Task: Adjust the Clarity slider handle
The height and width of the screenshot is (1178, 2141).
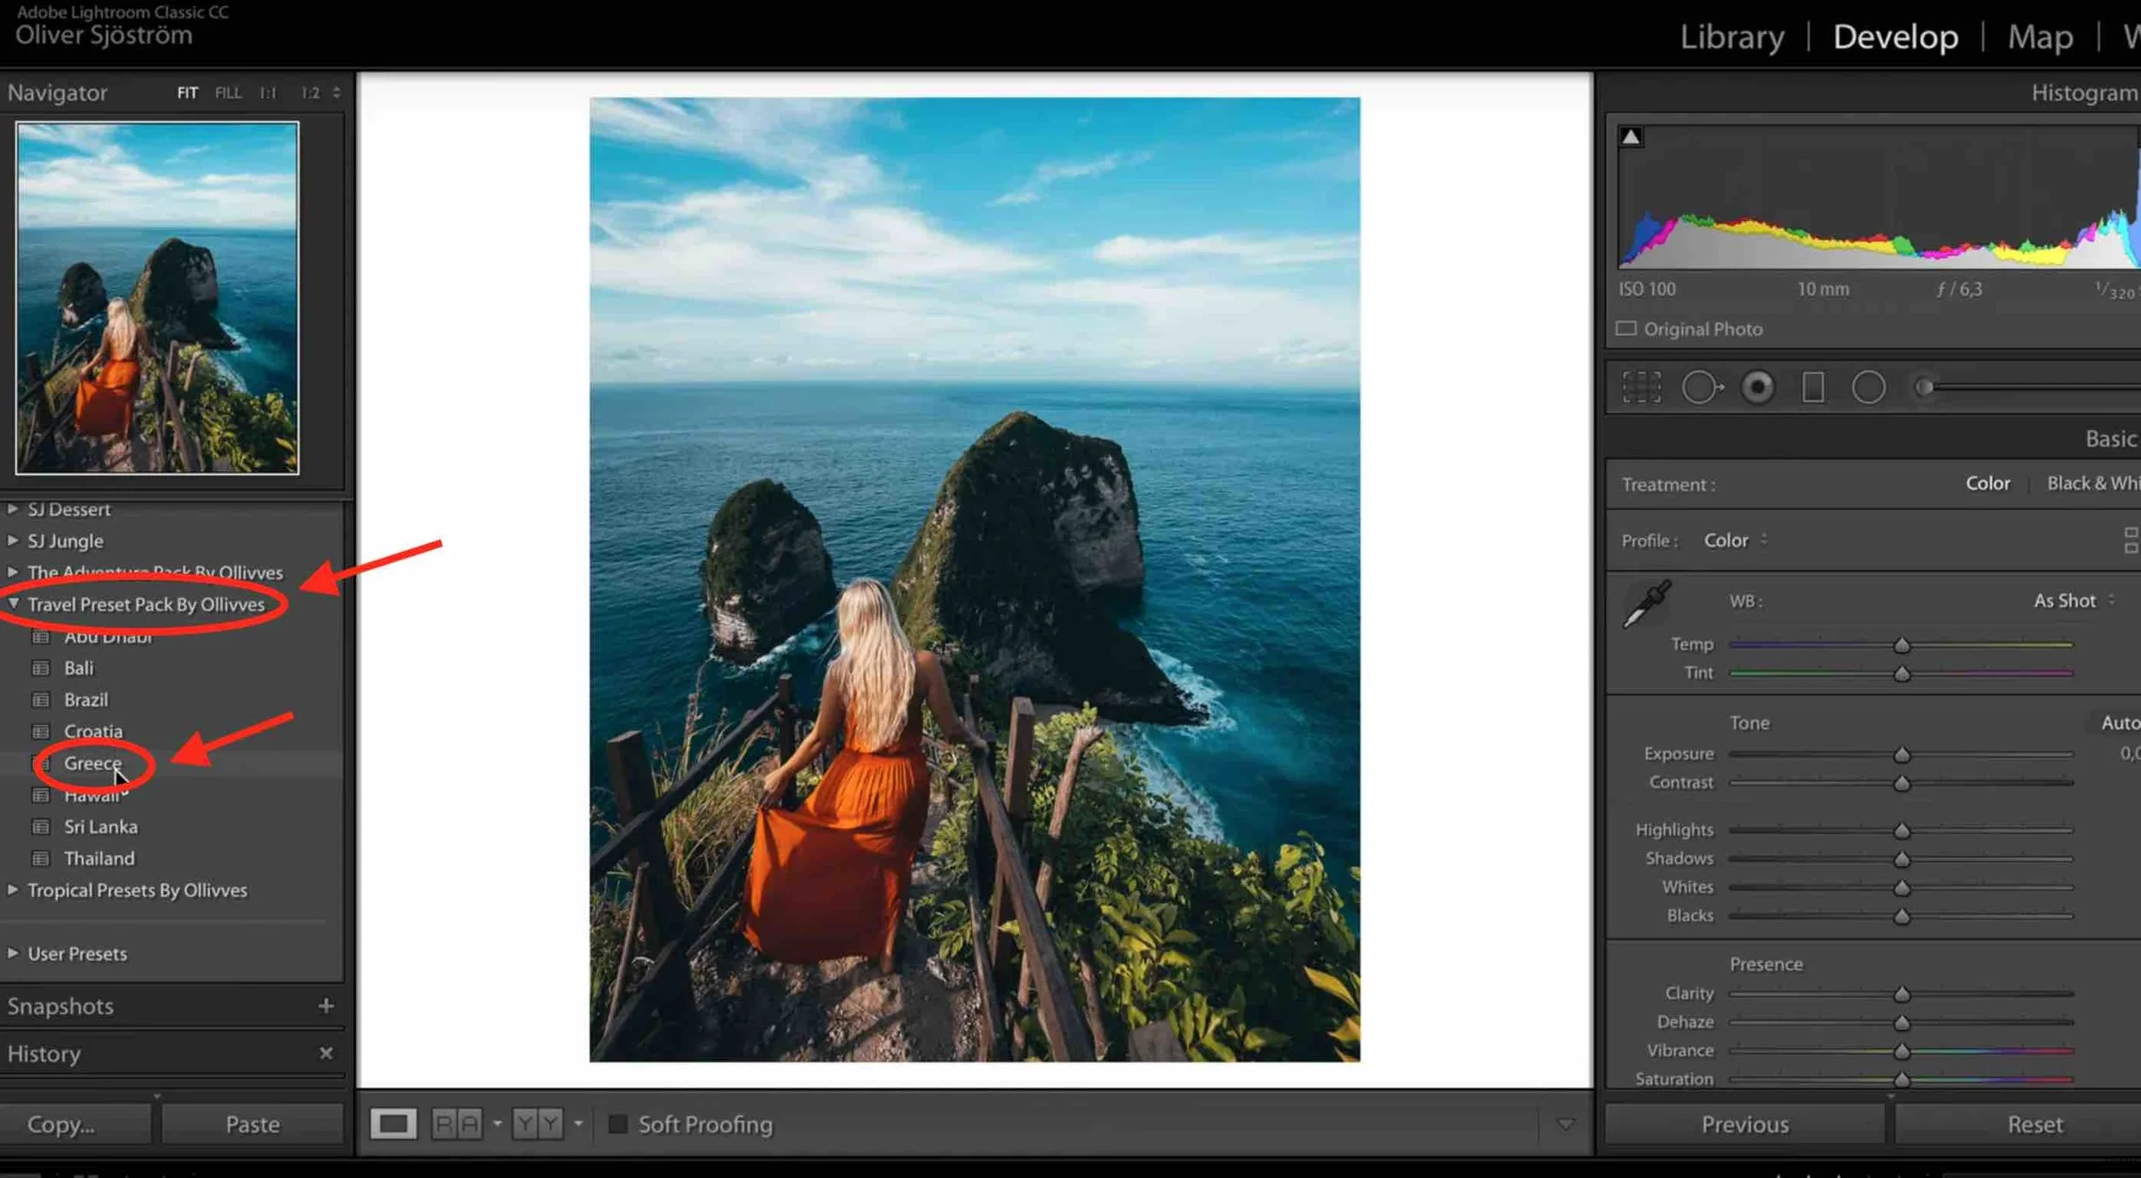Action: click(x=1901, y=995)
